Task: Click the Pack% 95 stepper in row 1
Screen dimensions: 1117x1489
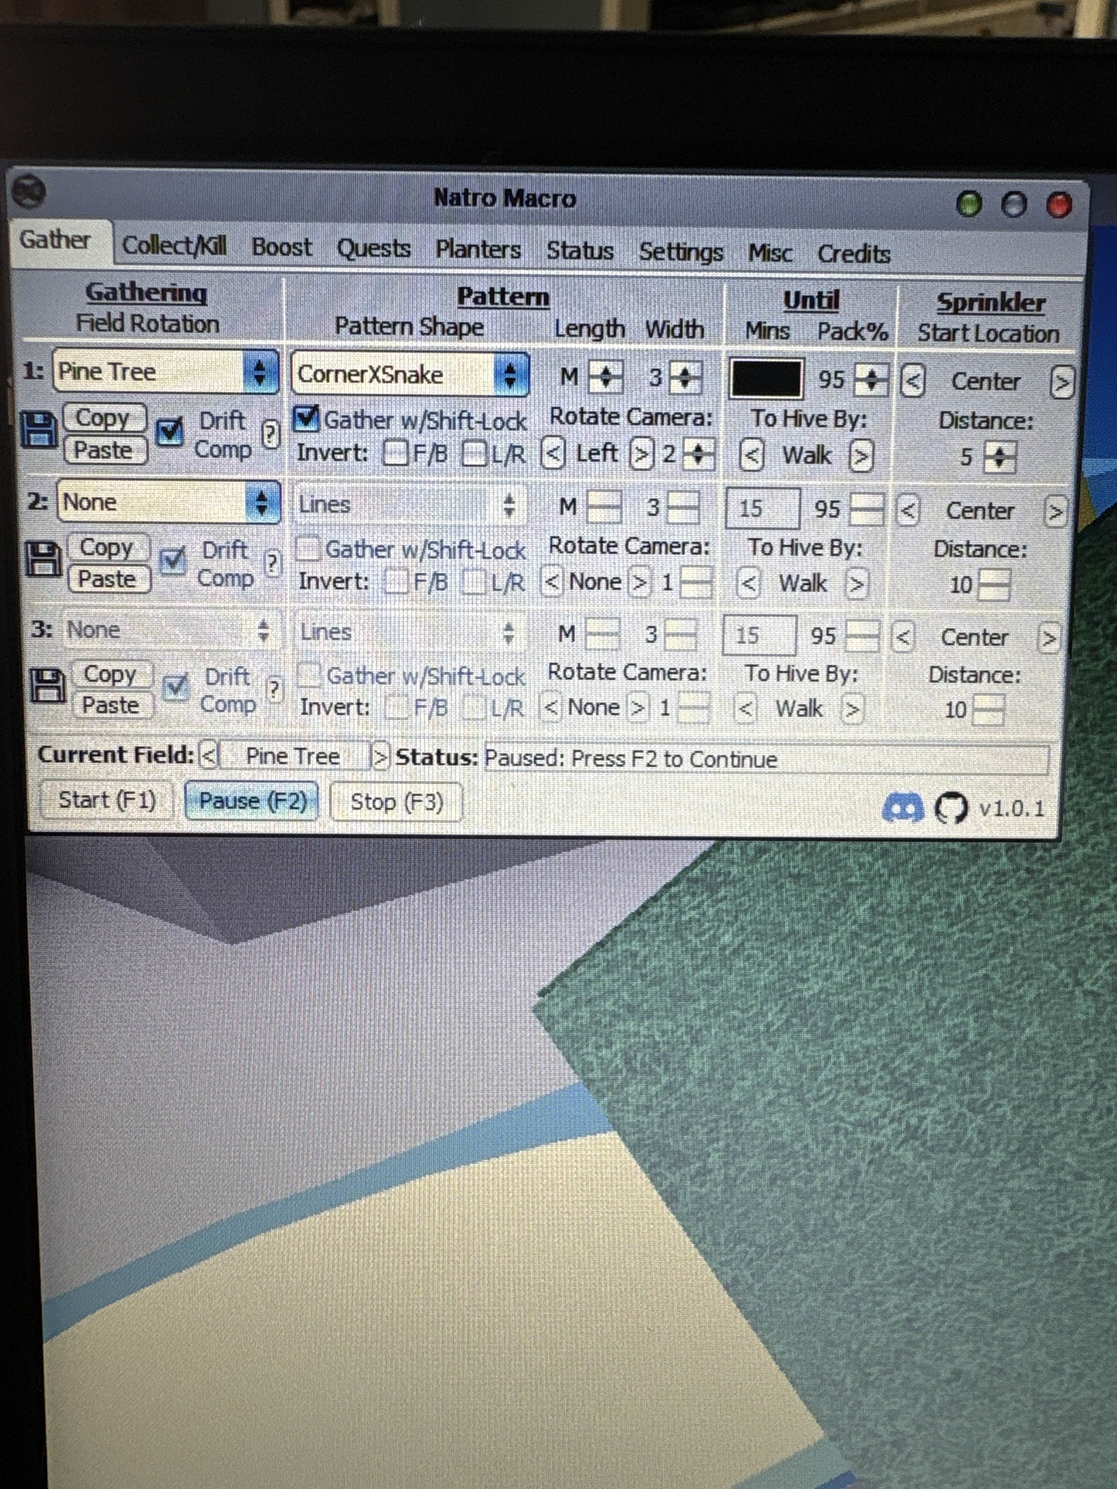Action: 871,380
